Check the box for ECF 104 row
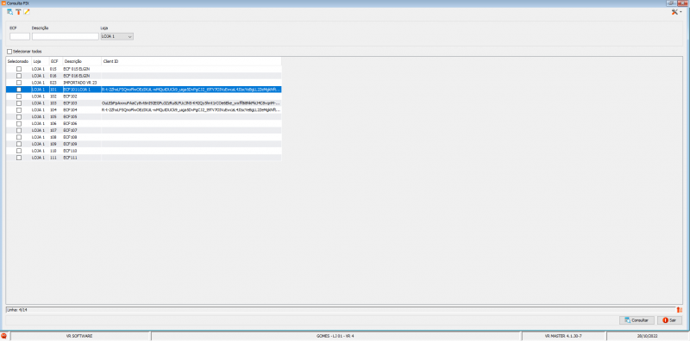This screenshot has width=690, height=341. point(19,110)
